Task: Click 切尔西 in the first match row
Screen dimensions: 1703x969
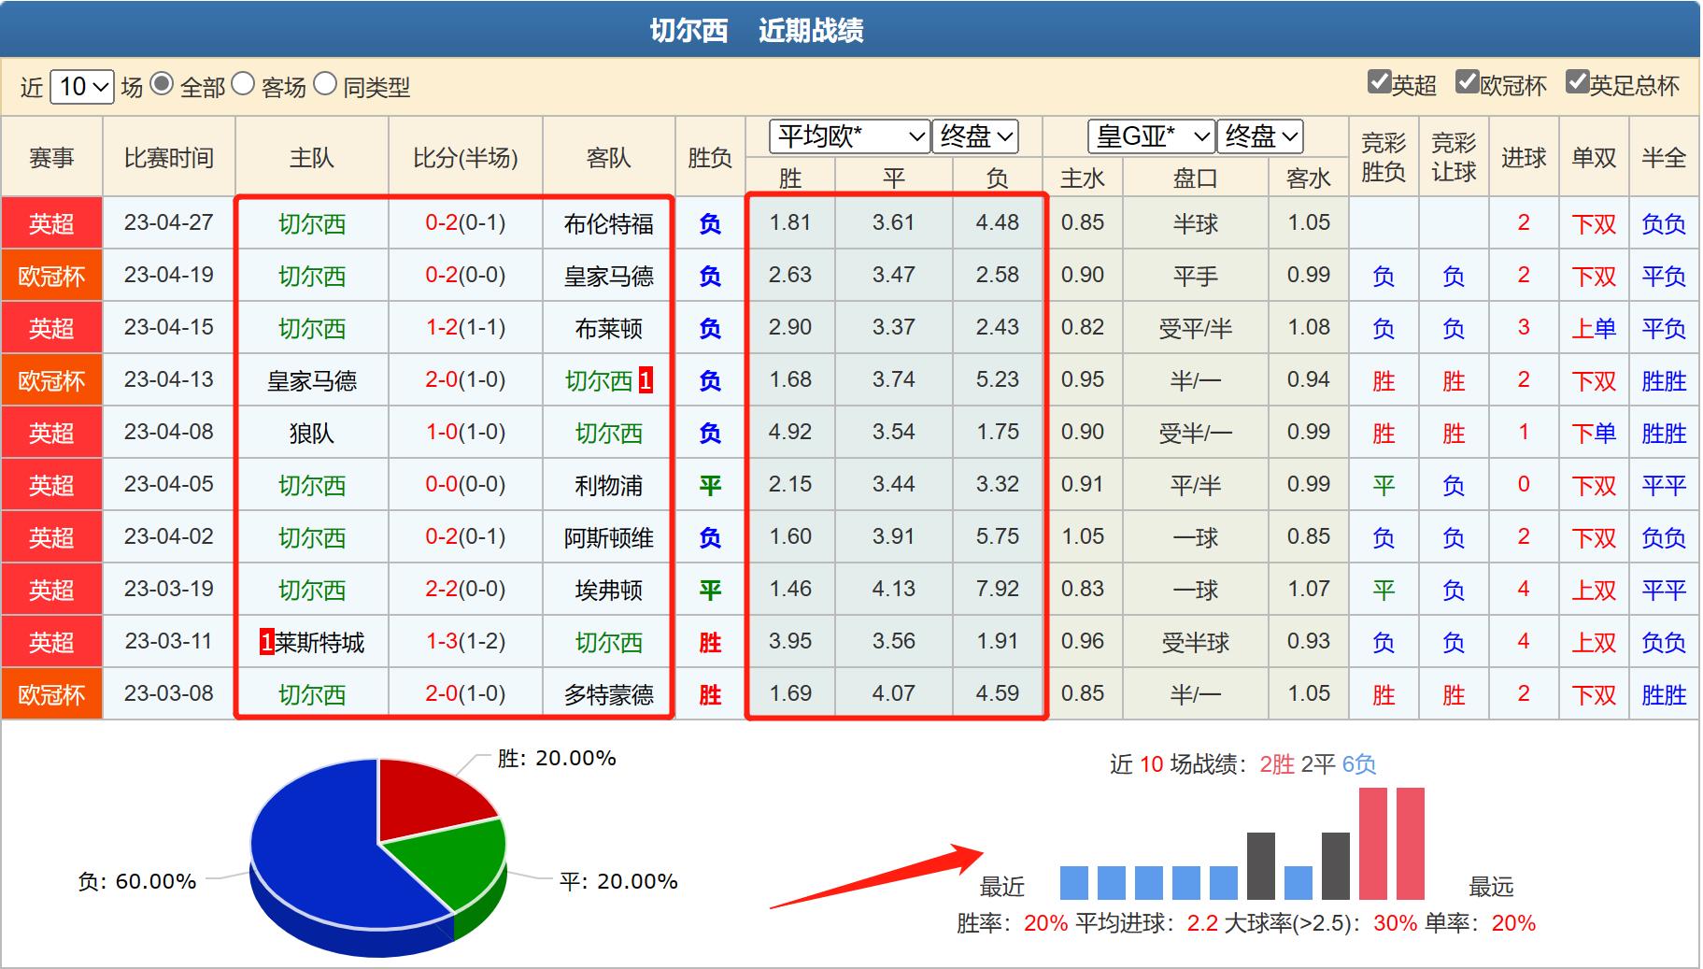Action: point(310,223)
